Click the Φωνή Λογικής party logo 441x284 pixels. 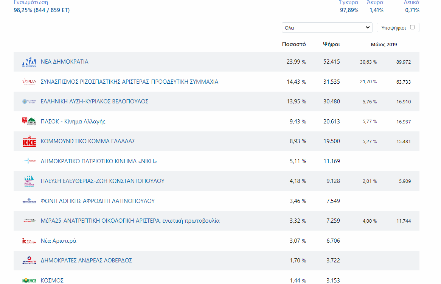coord(29,201)
